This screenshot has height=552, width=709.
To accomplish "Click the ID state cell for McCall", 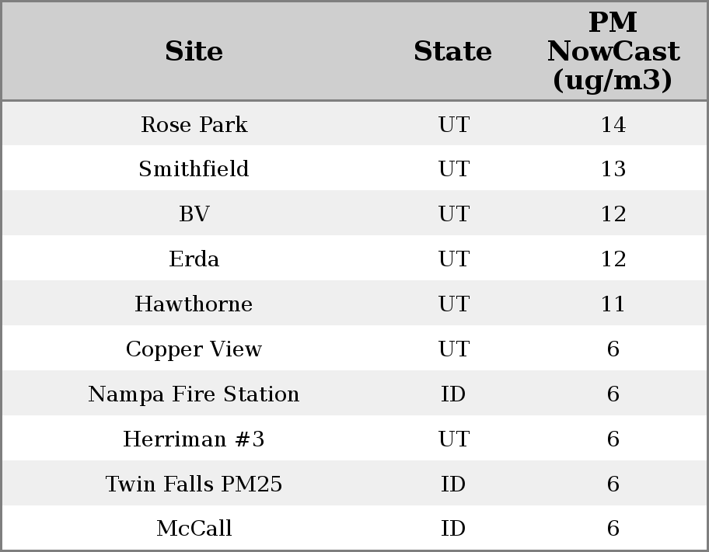I will (x=453, y=529).
